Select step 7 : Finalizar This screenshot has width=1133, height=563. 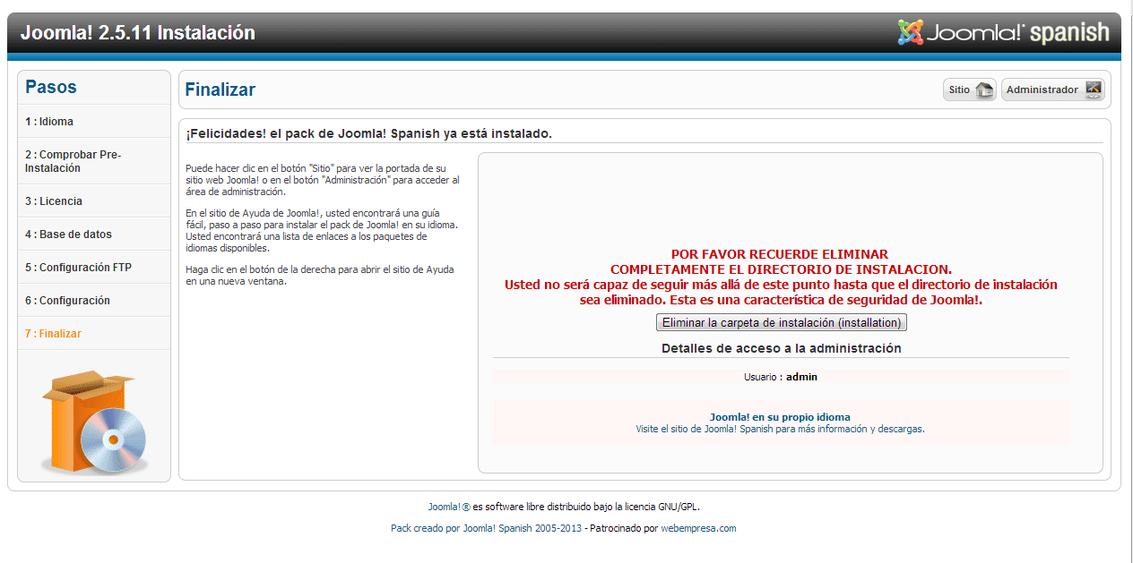[x=94, y=334]
